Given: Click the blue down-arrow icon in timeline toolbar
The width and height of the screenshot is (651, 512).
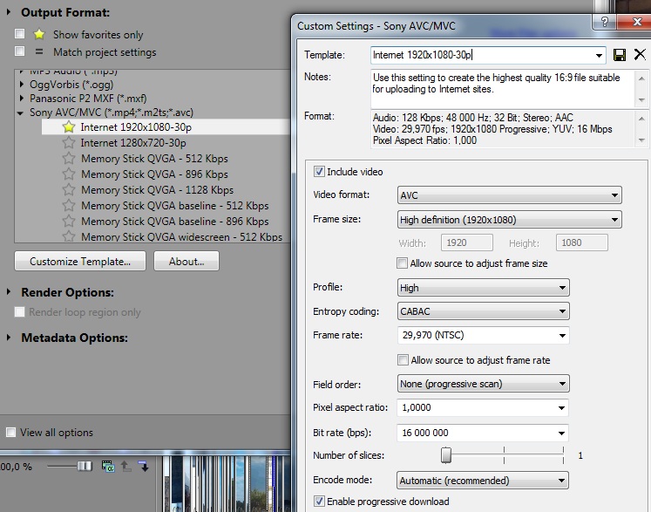Looking at the screenshot, I should tap(143, 467).
